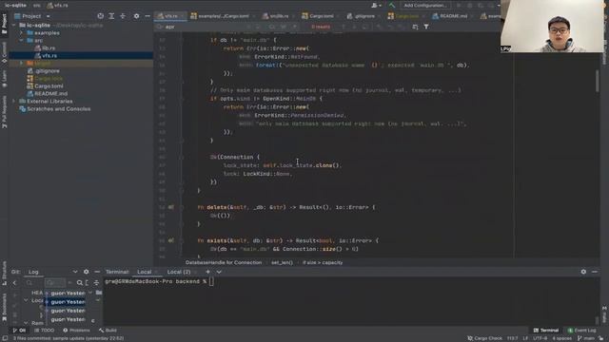Open Bookmarks tool window stripe

[x=4, y=306]
